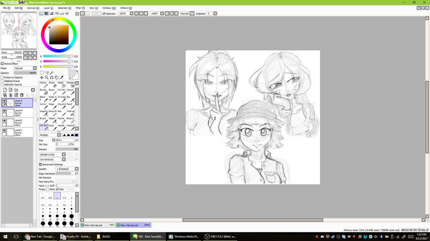The image size is (430, 241).
Task: Hide Layer4 using its eye icon
Action: (4, 111)
